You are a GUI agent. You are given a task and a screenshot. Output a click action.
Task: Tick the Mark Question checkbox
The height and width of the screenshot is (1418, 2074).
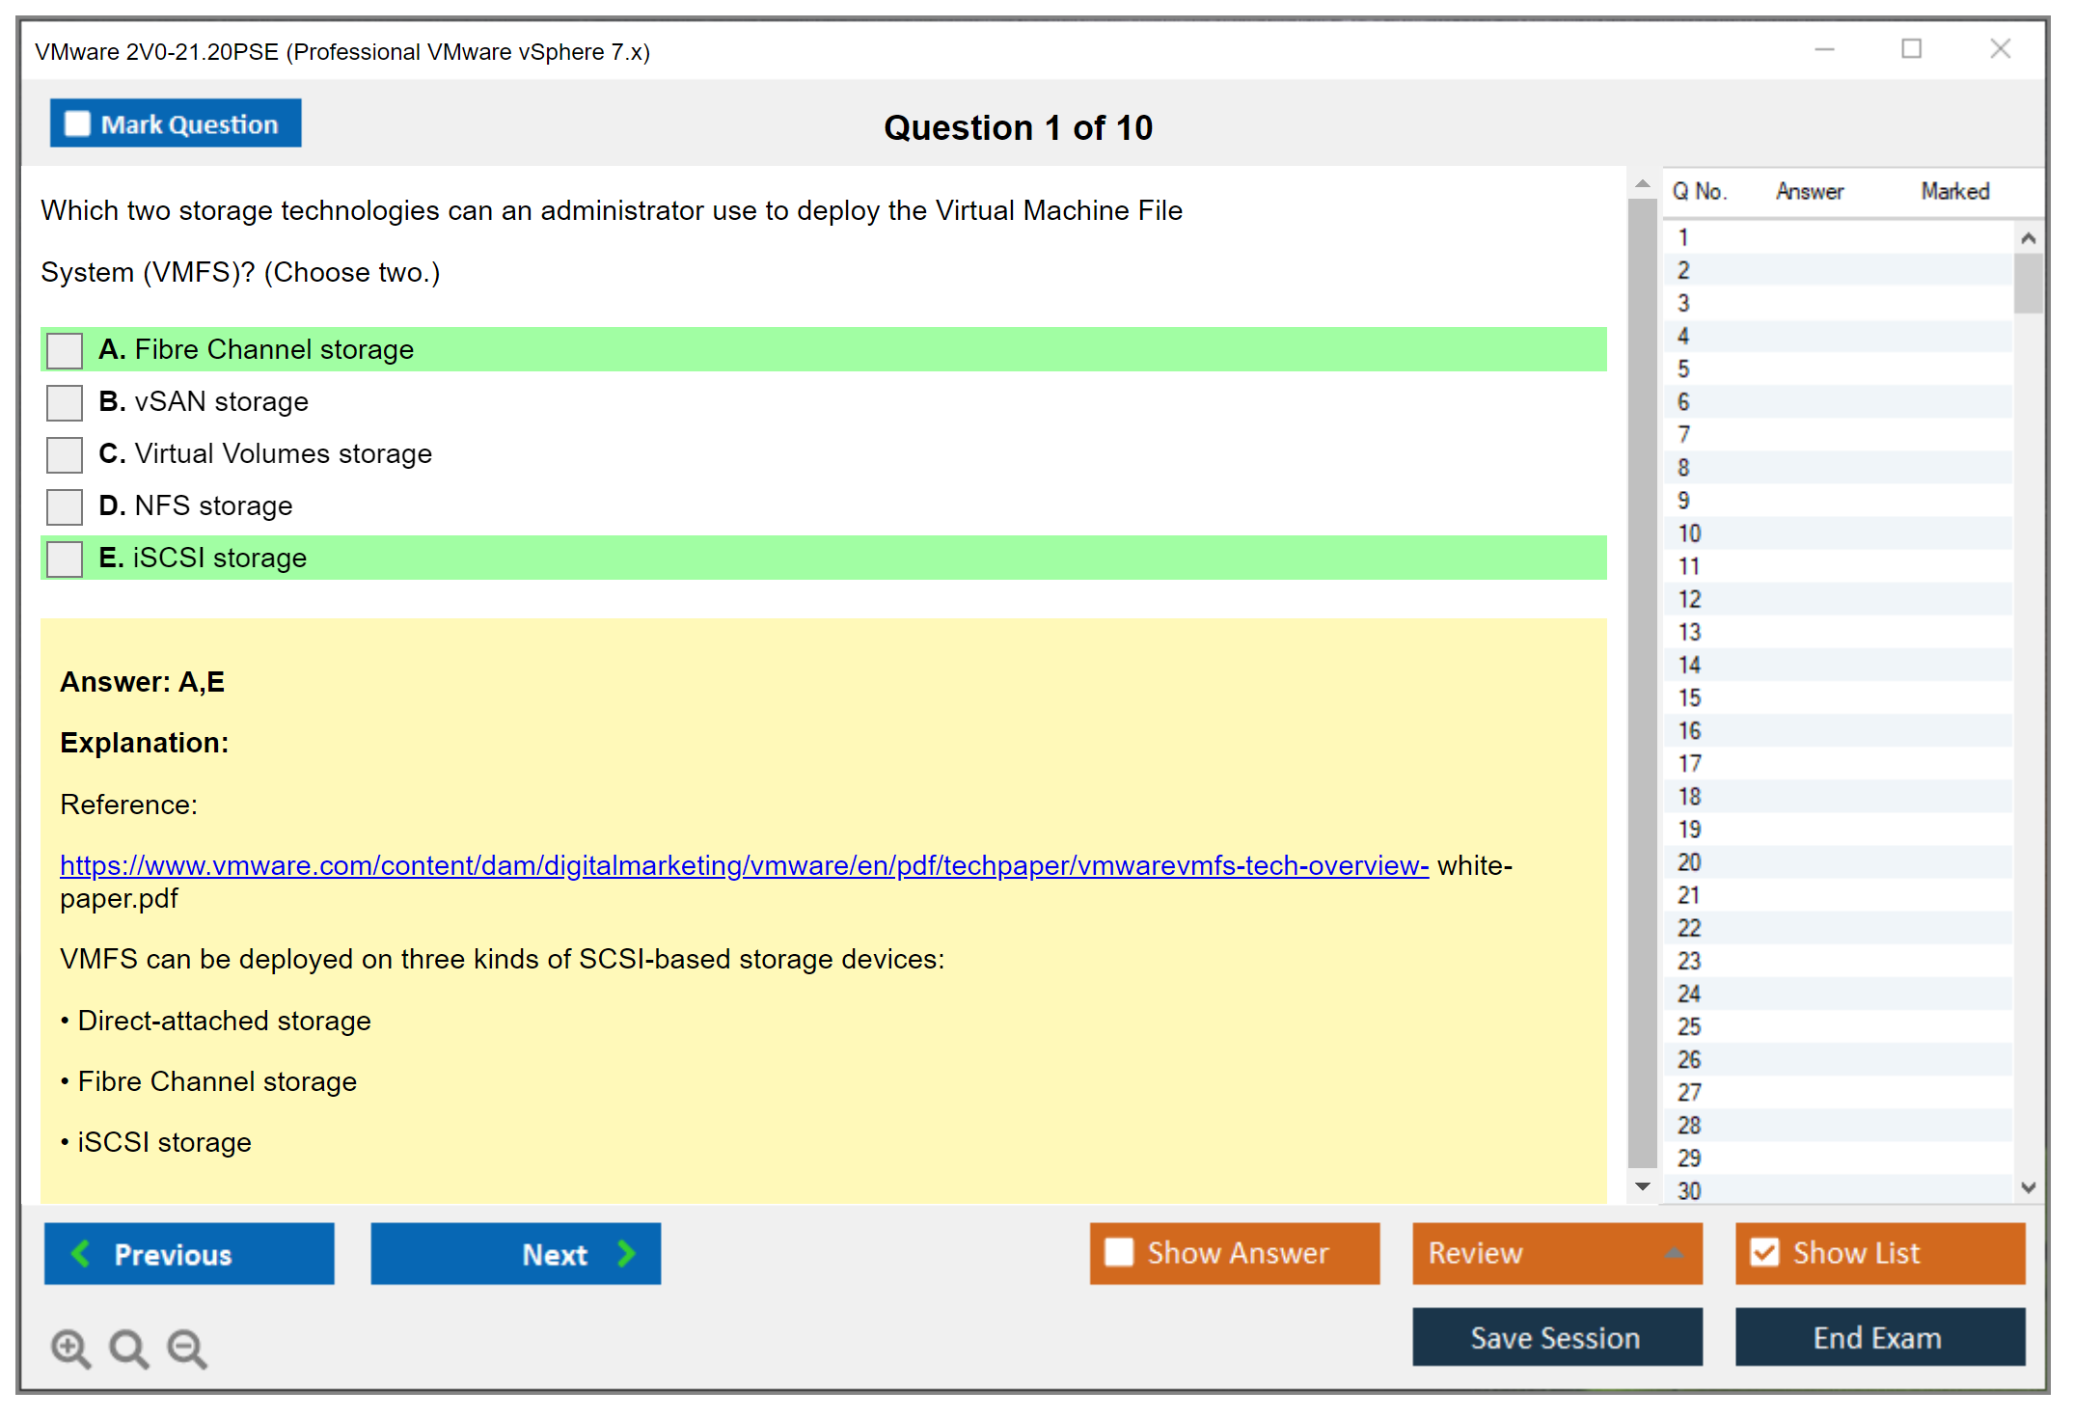(77, 124)
